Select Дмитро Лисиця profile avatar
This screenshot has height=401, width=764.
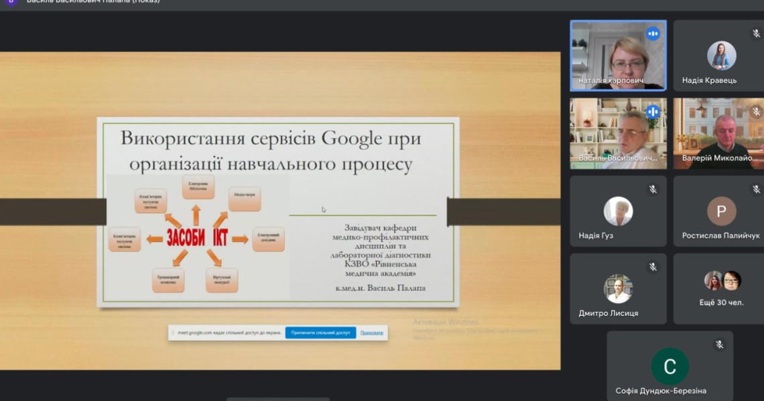(x=619, y=288)
